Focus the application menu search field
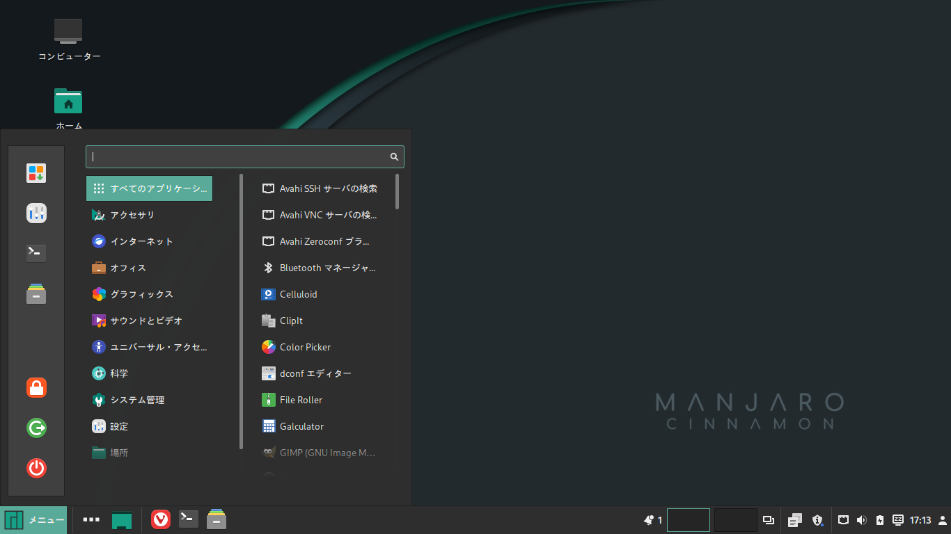The height and width of the screenshot is (534, 951). (245, 156)
